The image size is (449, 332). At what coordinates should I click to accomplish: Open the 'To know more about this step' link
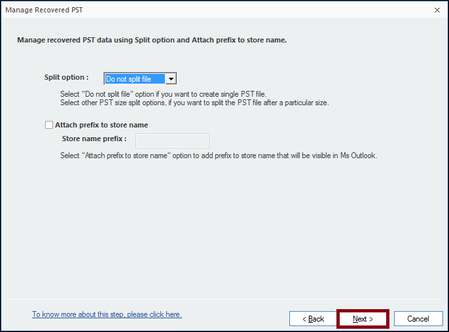[107, 314]
